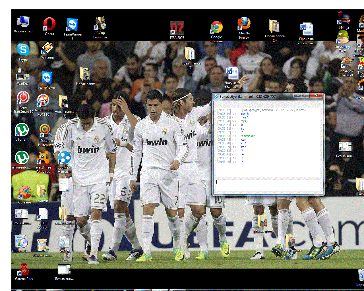The height and width of the screenshot is (291, 364).
Task: Launch Opera browser shortcut
Action: pos(49,26)
